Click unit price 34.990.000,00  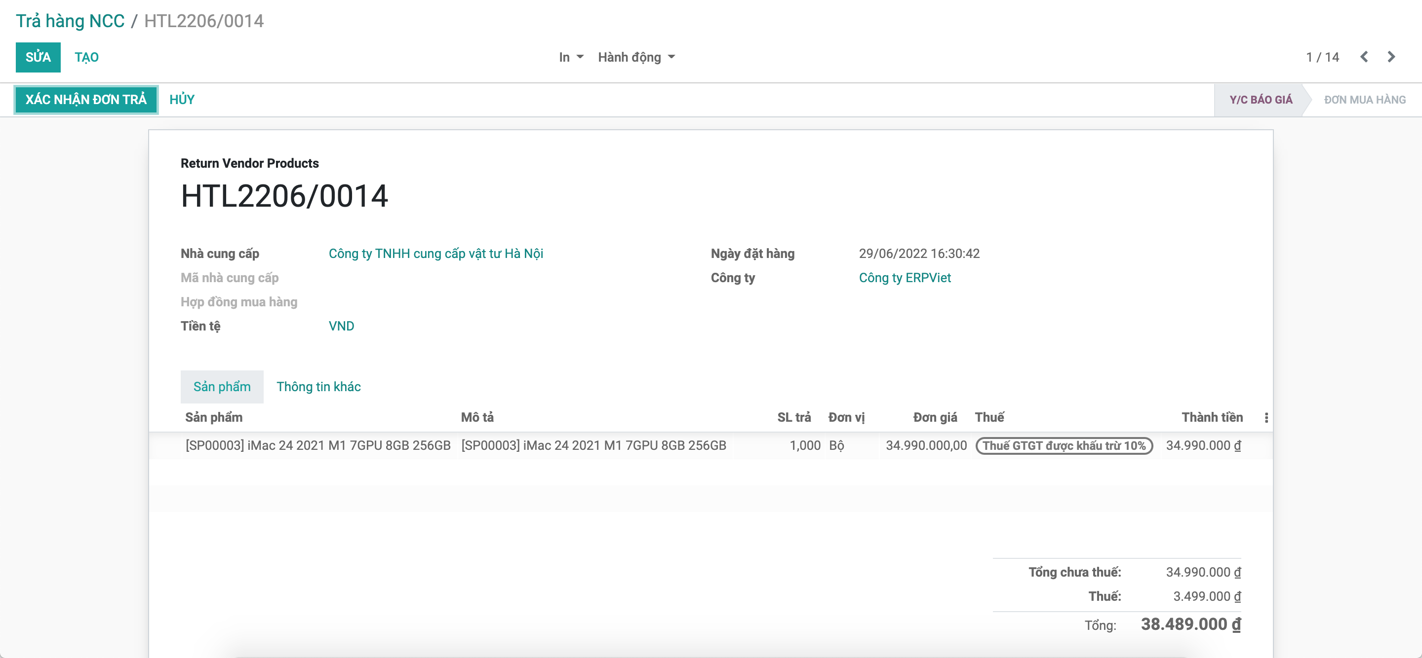click(926, 445)
